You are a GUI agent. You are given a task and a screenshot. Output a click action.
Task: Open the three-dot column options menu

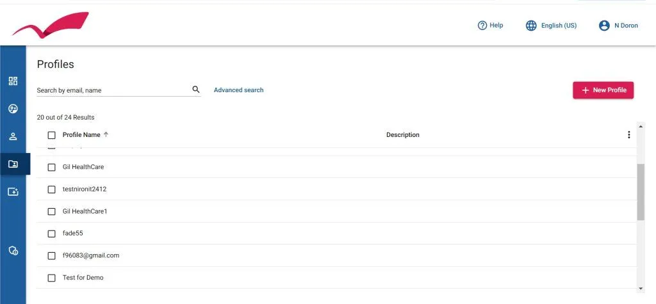point(628,135)
